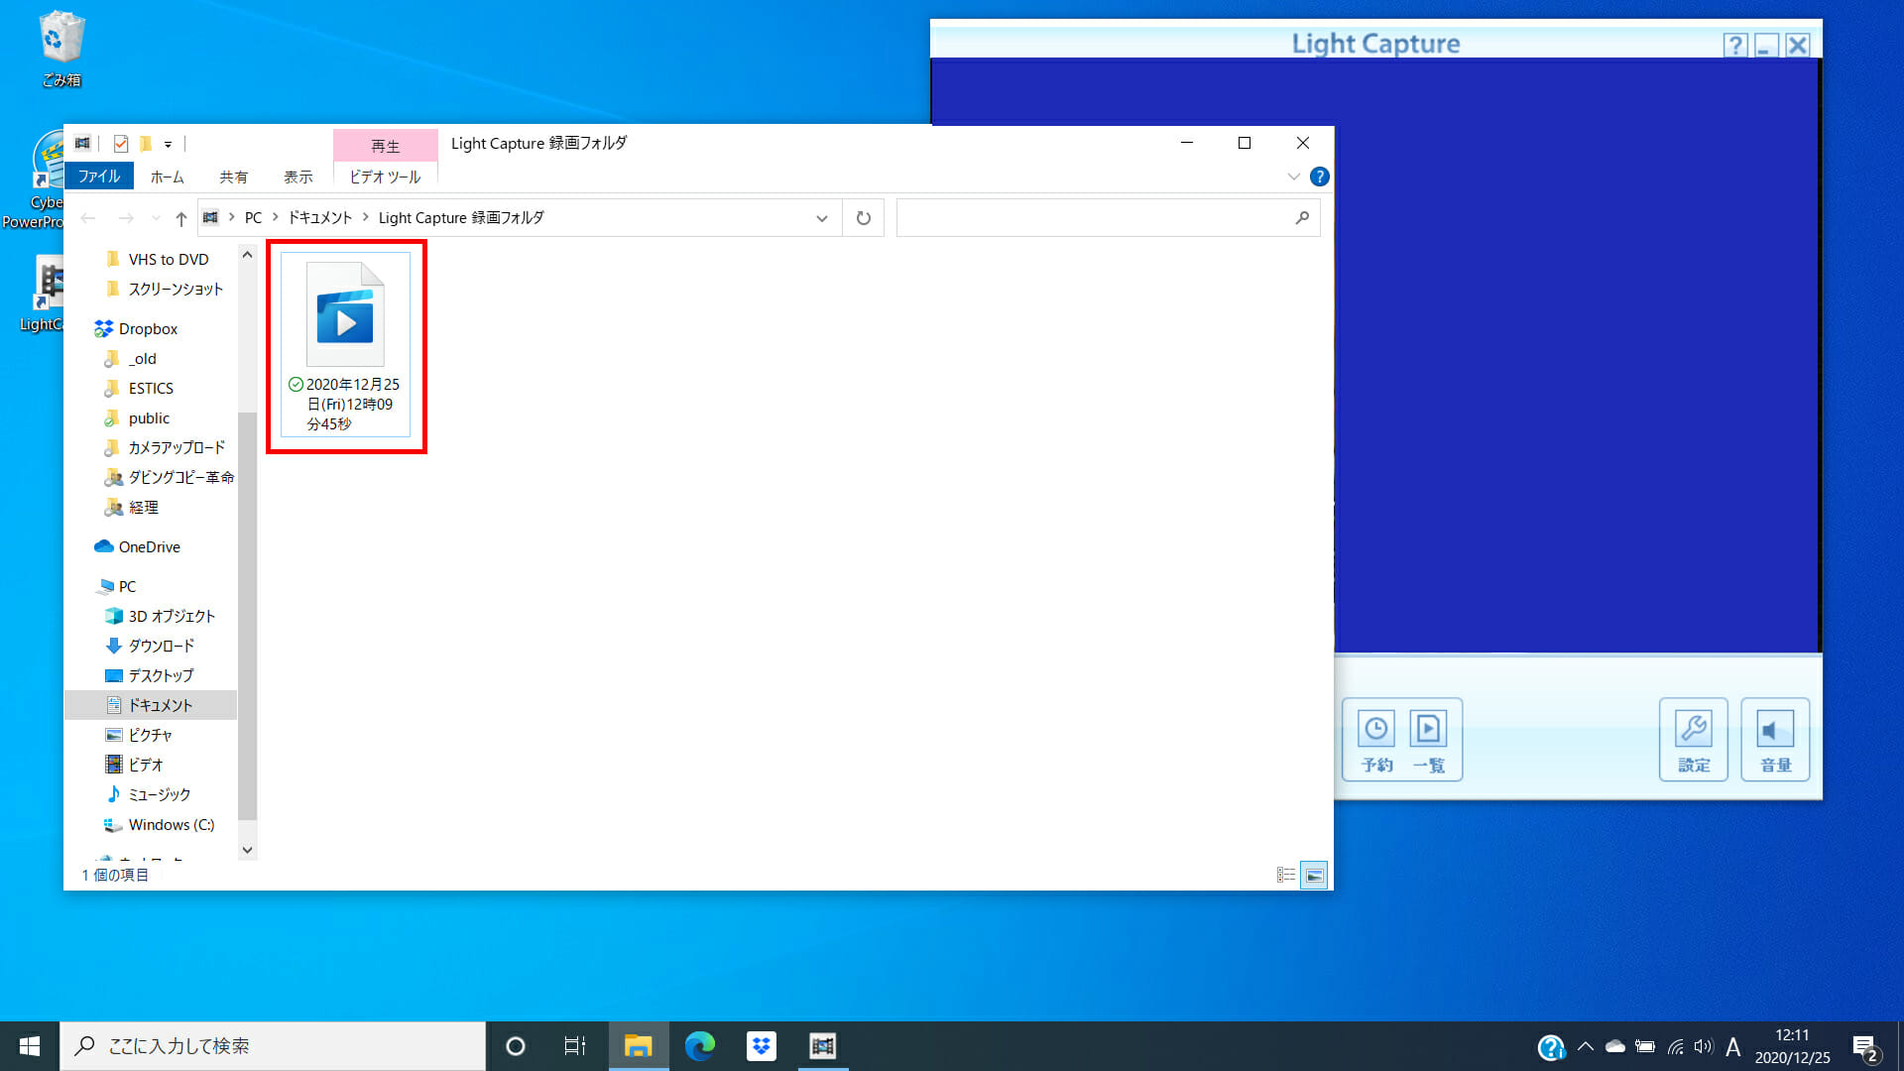
Task: Open the 予約 schedule in Light Capture
Action: point(1376,740)
